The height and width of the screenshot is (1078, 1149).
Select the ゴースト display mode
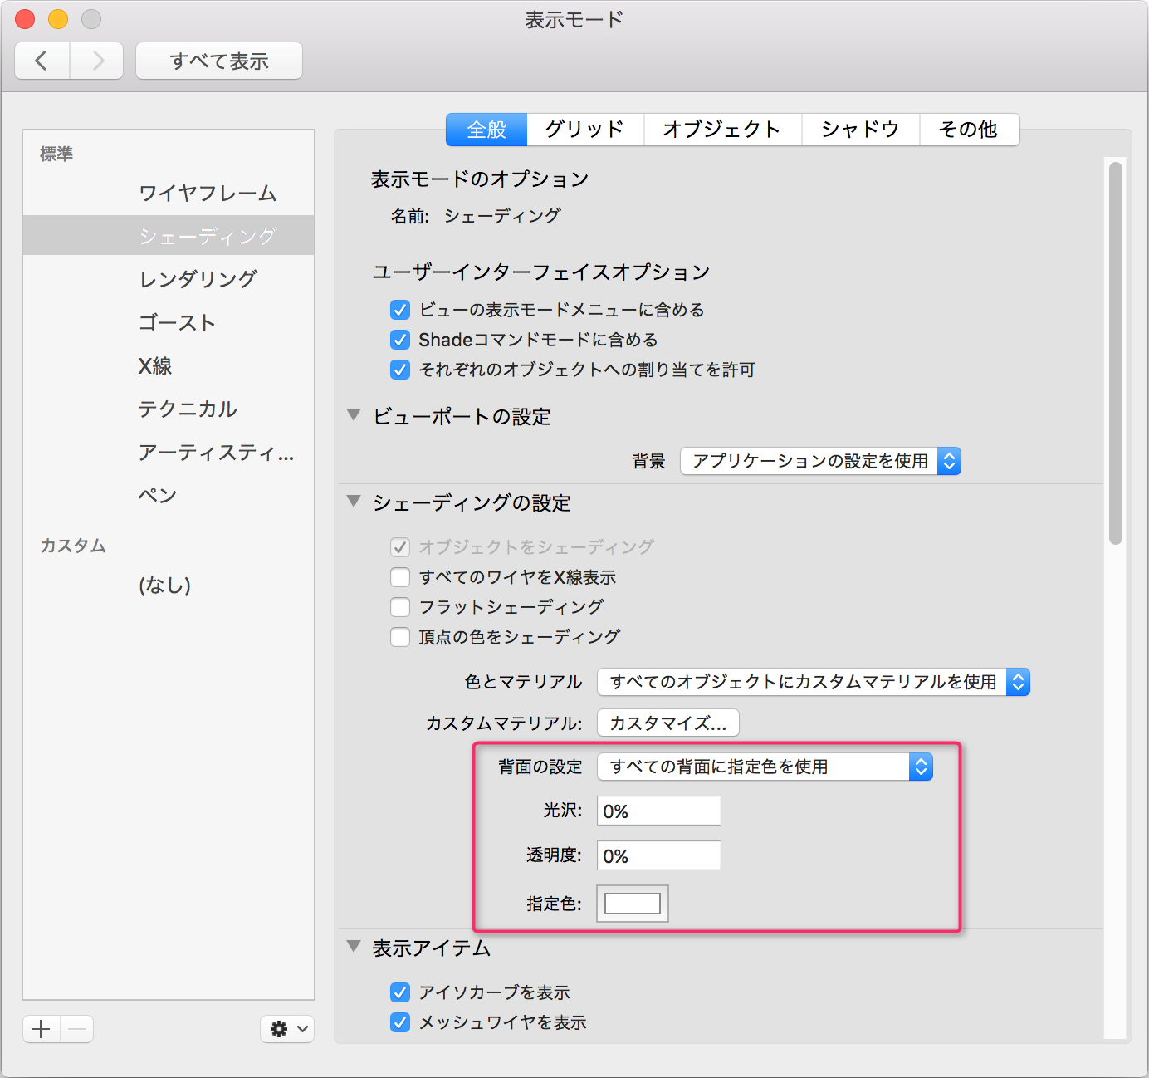pyautogui.click(x=178, y=322)
